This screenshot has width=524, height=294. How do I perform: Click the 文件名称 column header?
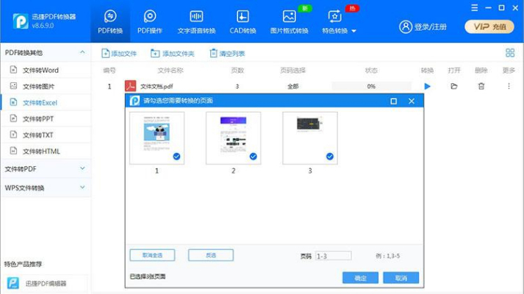pos(171,70)
